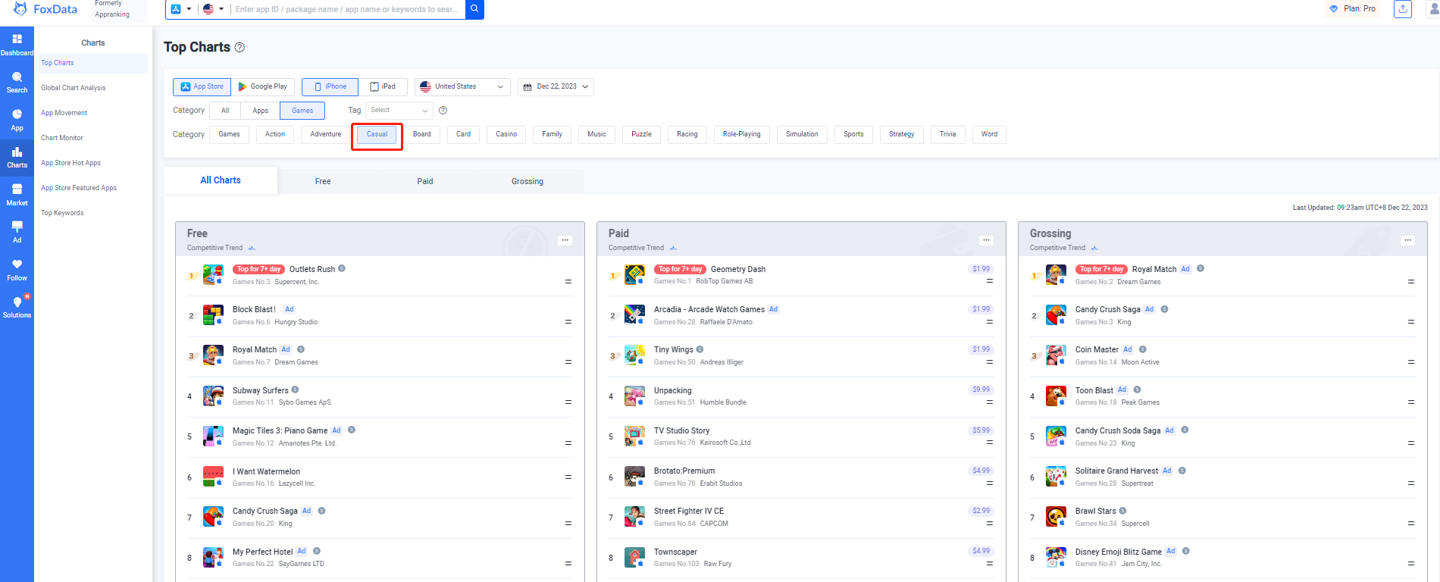The image size is (1440, 582).
Task: Open the App sidebar section
Action: pyautogui.click(x=17, y=120)
